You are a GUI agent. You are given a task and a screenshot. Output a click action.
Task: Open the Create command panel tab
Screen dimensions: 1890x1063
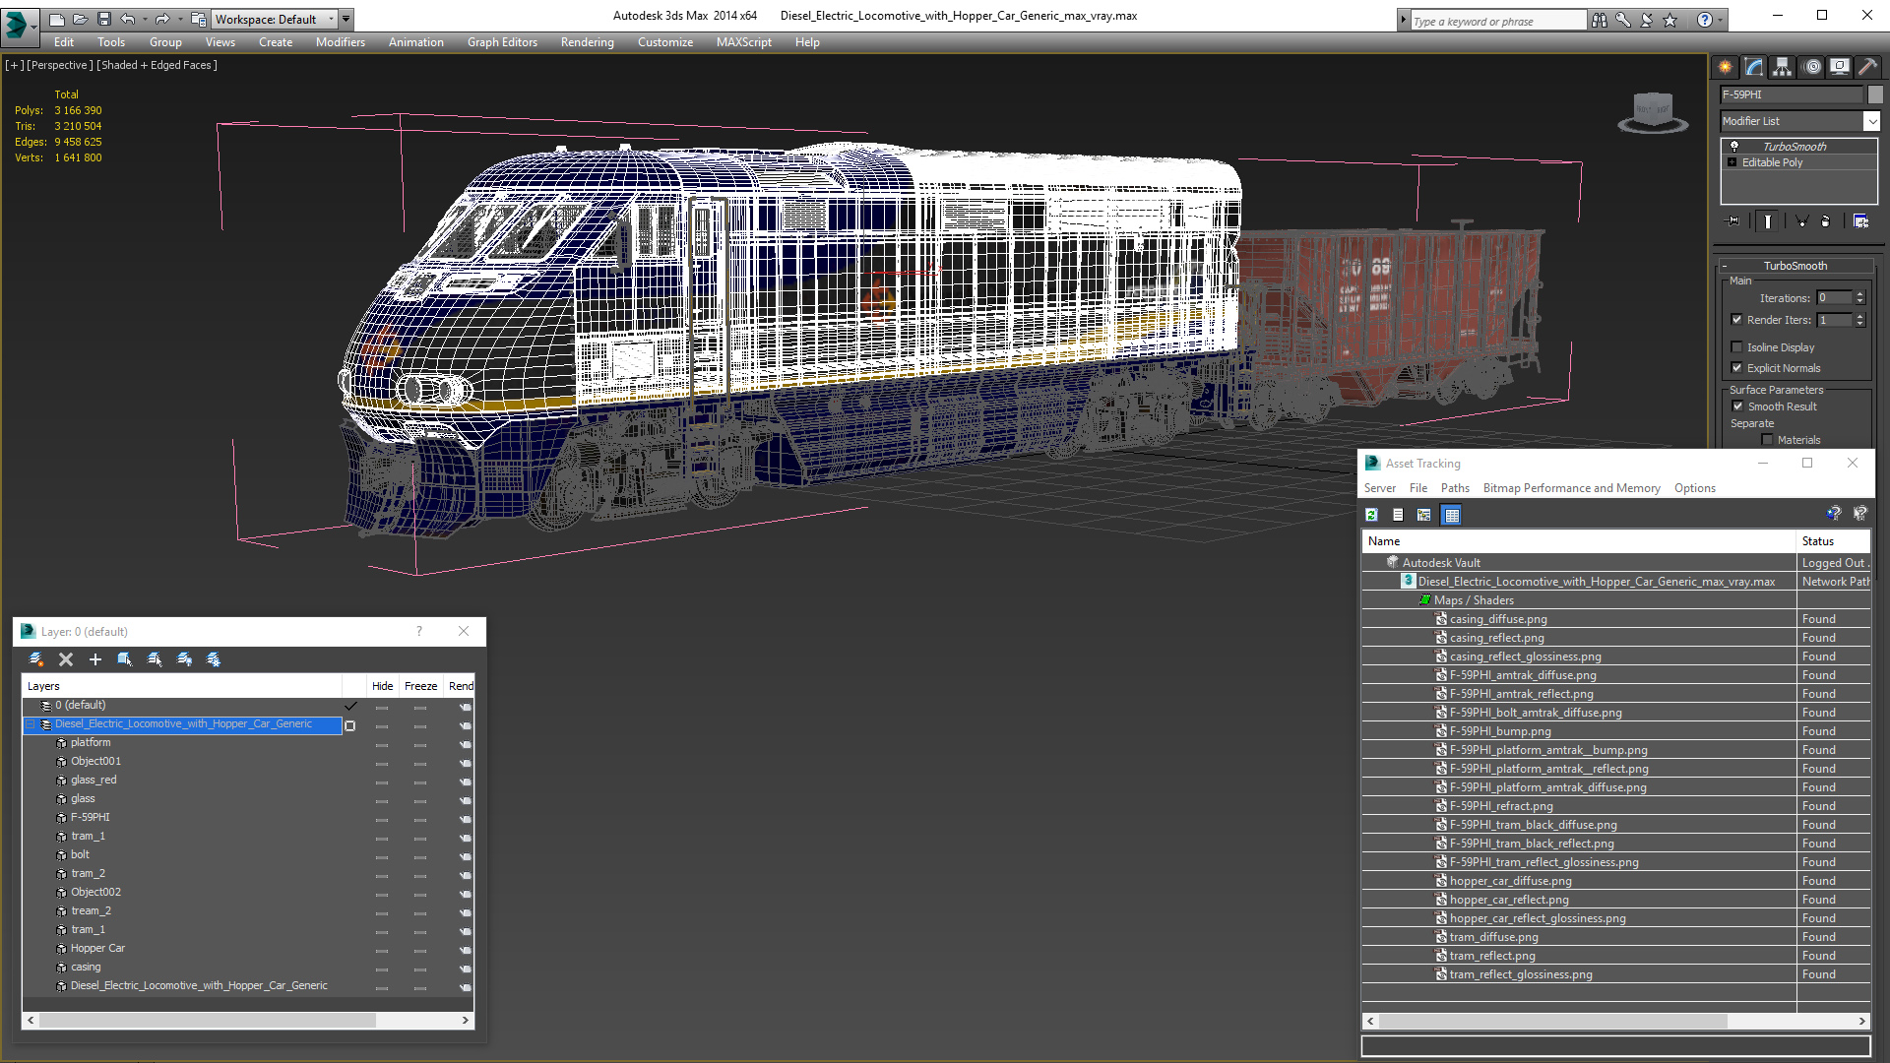pos(1726,67)
